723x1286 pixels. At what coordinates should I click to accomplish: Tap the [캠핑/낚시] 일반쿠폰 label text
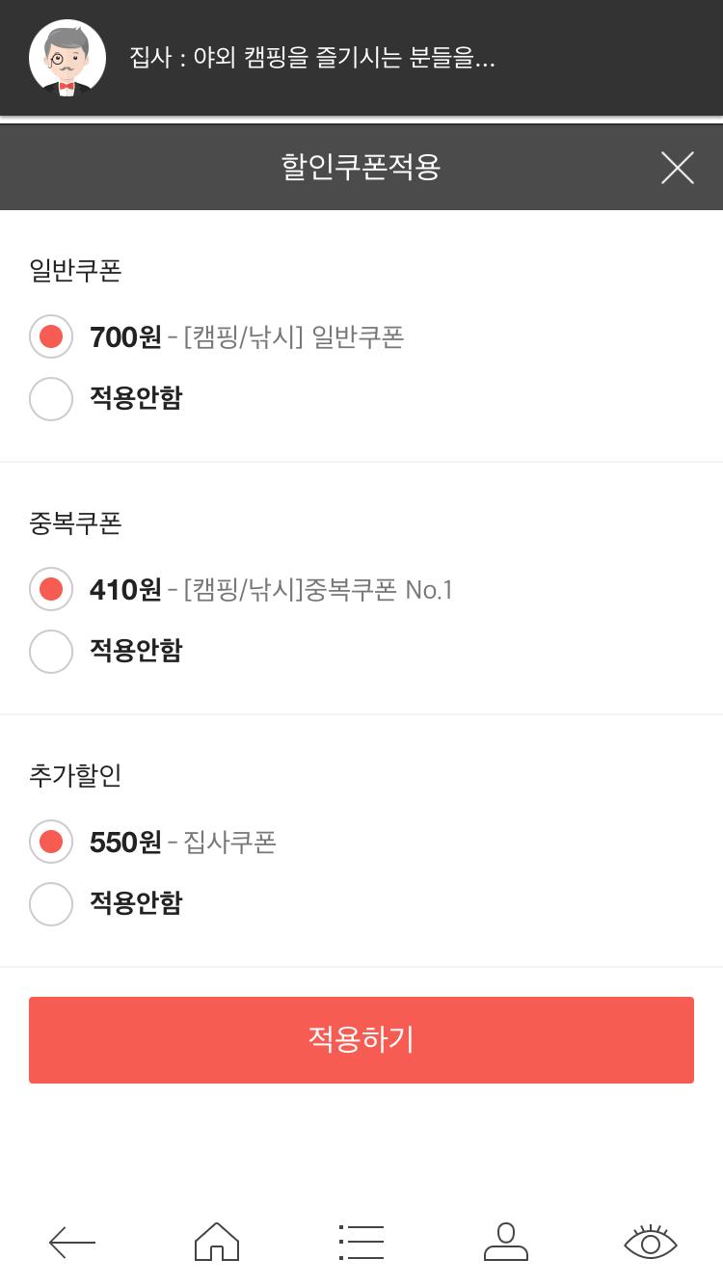(x=293, y=337)
